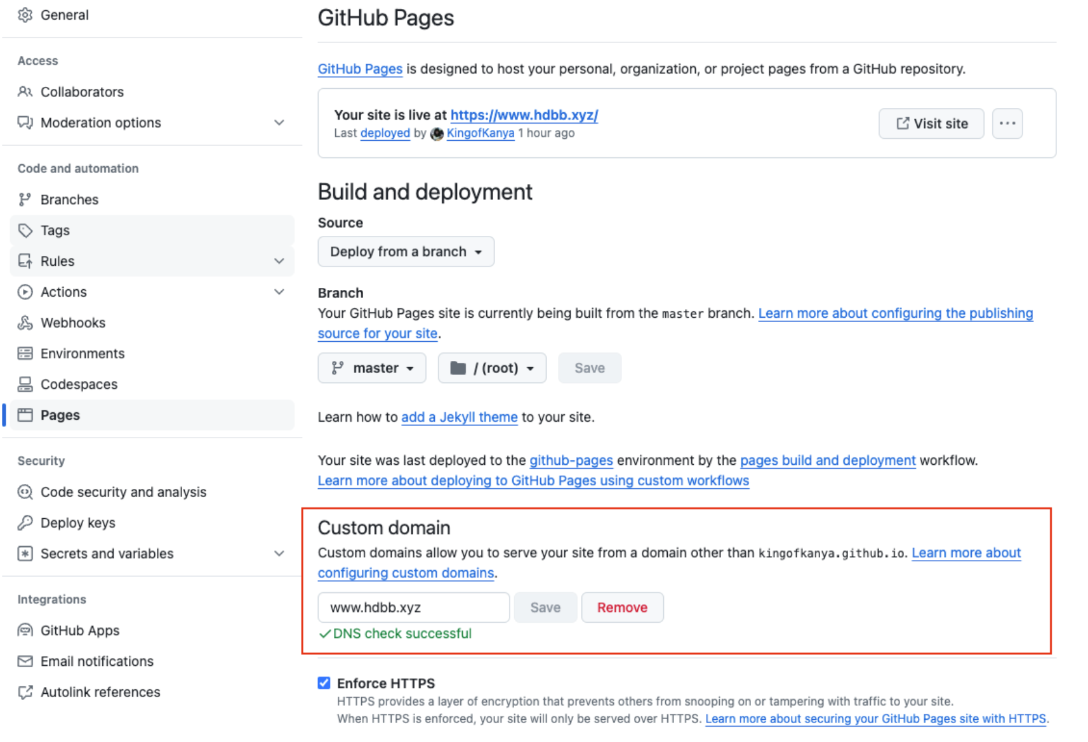
Task: Click the General gear icon
Action: click(x=25, y=15)
